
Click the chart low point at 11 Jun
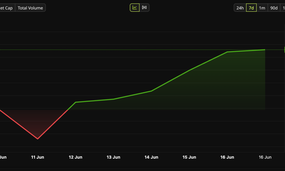38,139
